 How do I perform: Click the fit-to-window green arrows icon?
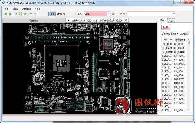tap(20, 14)
